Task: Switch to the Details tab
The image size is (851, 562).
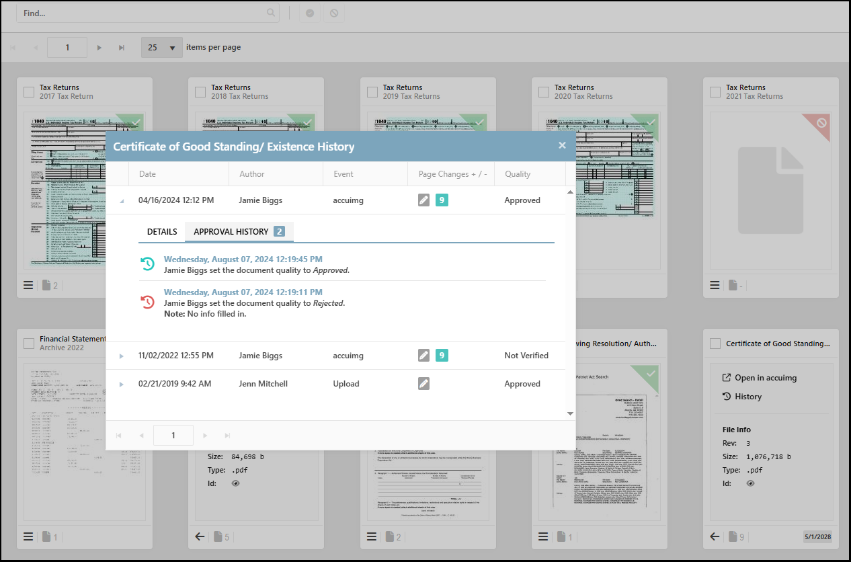Action: [162, 232]
